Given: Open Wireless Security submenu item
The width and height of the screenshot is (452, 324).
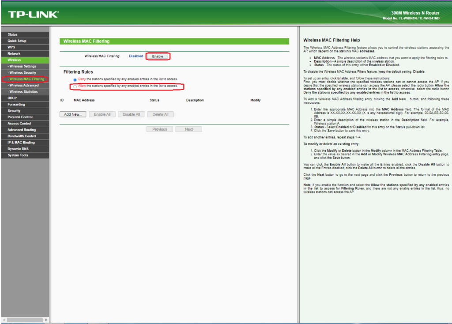Looking at the screenshot, I should (25, 73).
